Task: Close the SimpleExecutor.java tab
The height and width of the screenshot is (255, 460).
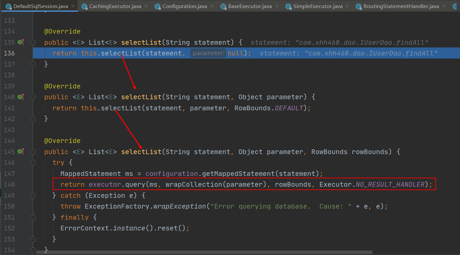Action: 347,6
